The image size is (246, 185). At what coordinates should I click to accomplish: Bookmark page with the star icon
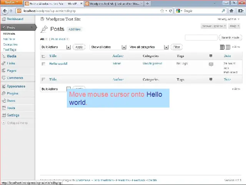(162, 11)
